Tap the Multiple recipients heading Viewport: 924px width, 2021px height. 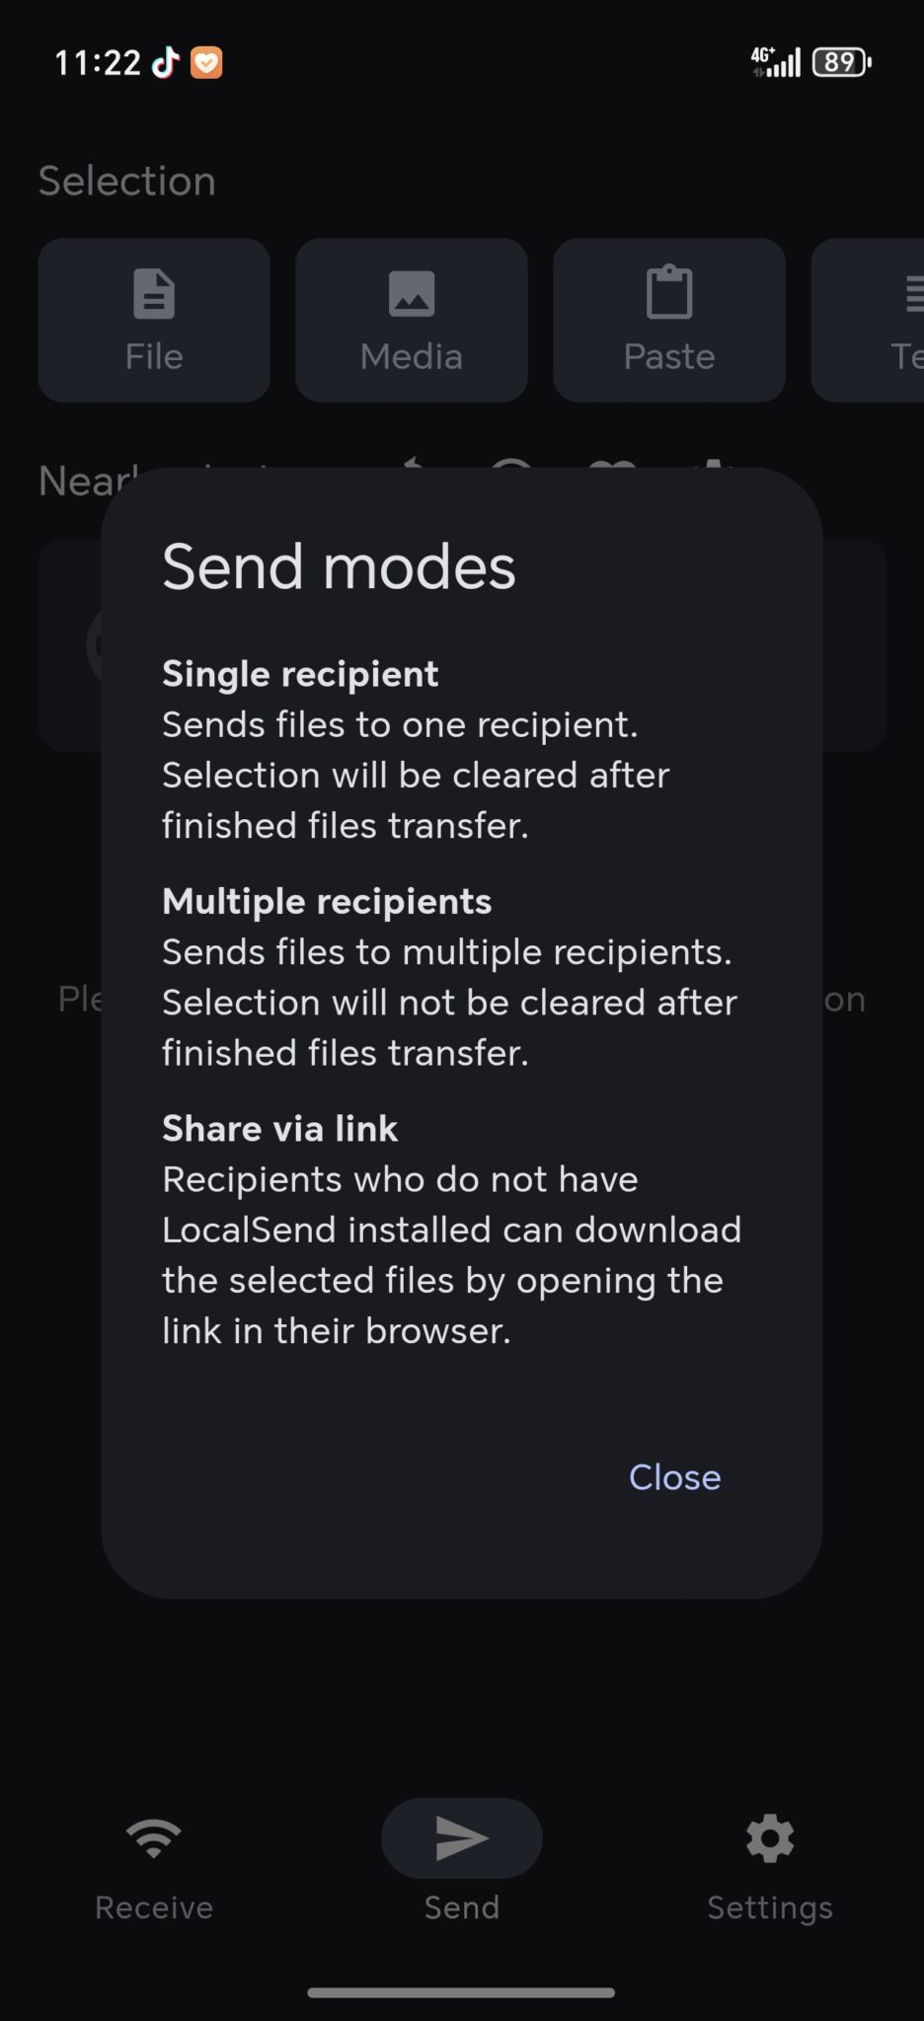tap(327, 901)
